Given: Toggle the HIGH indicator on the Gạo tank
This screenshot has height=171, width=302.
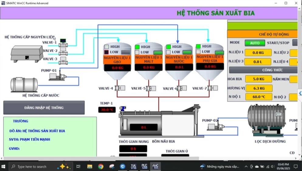Looking at the screenshot, I should pos(107,47).
